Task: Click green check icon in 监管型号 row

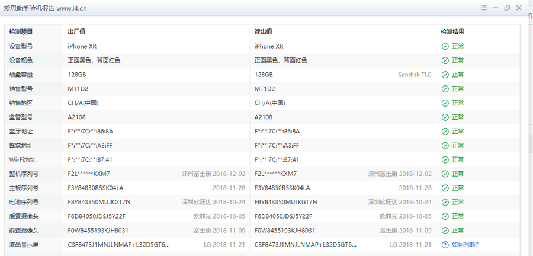Action: click(x=445, y=117)
